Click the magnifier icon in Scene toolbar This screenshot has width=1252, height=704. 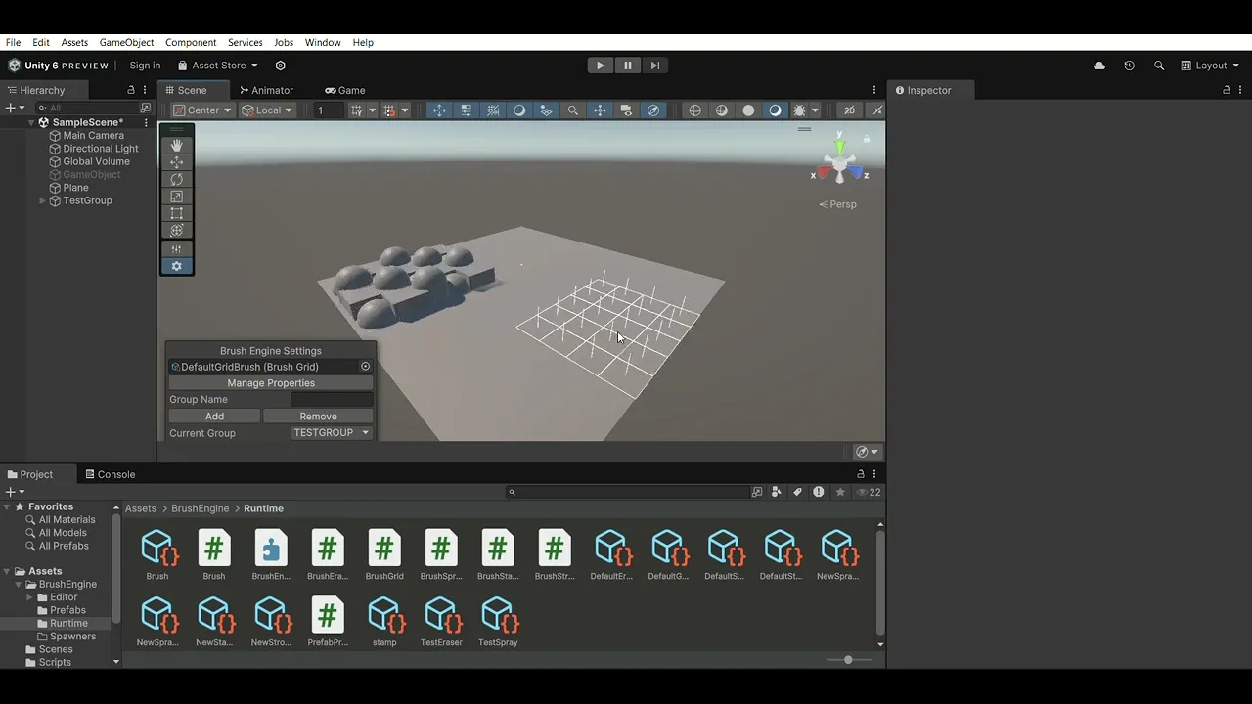pyautogui.click(x=573, y=110)
